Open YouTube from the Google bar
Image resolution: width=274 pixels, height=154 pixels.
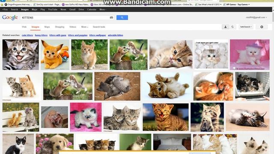coord(53,9)
